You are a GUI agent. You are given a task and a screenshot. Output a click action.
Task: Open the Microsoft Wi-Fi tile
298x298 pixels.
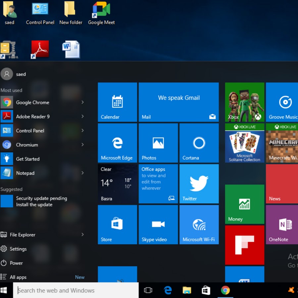(x=199, y=224)
